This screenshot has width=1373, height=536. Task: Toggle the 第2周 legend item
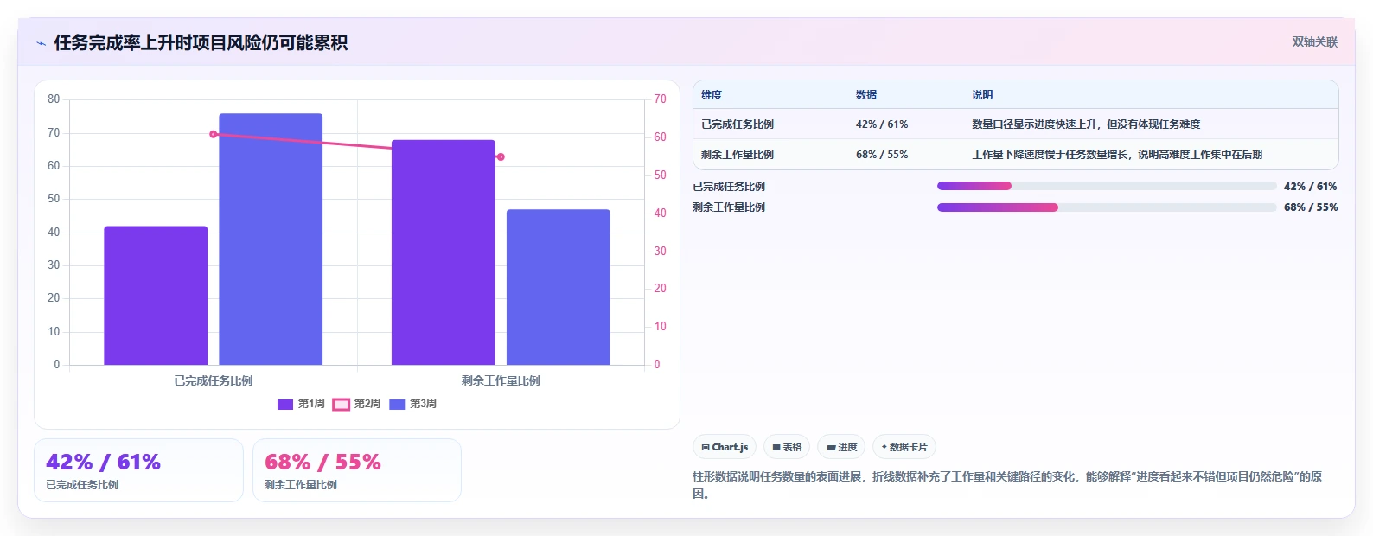coord(357,404)
